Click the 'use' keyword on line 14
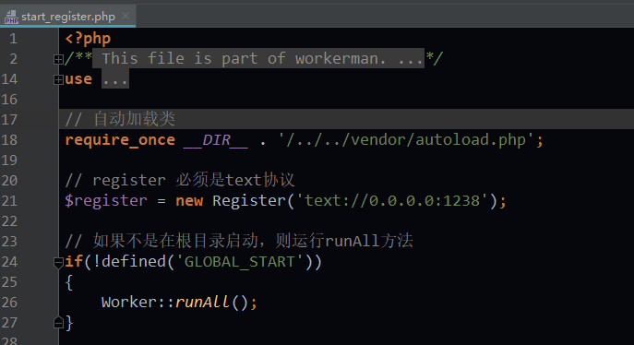Viewport: 634px width, 345px height. click(78, 78)
